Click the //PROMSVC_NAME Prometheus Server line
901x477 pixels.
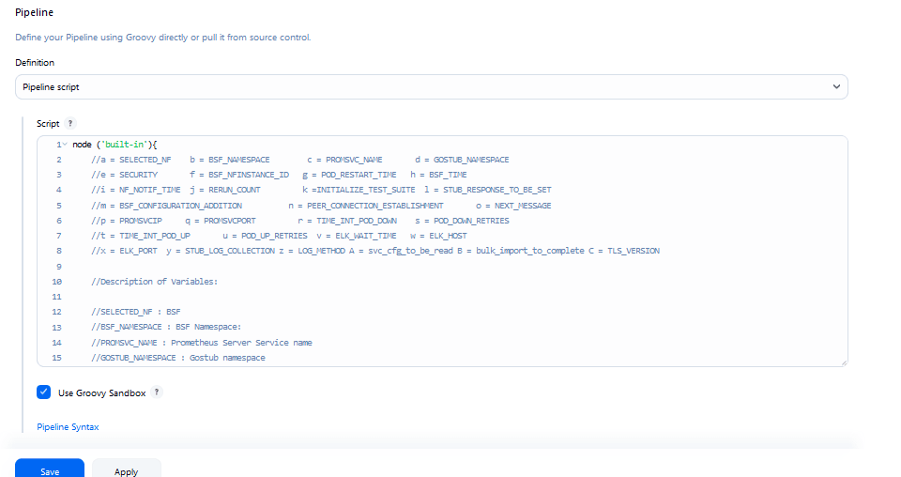coord(201,343)
